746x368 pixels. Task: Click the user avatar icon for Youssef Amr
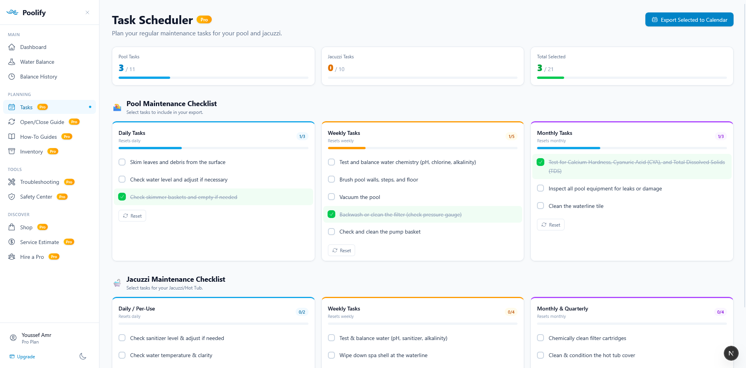pyautogui.click(x=13, y=338)
